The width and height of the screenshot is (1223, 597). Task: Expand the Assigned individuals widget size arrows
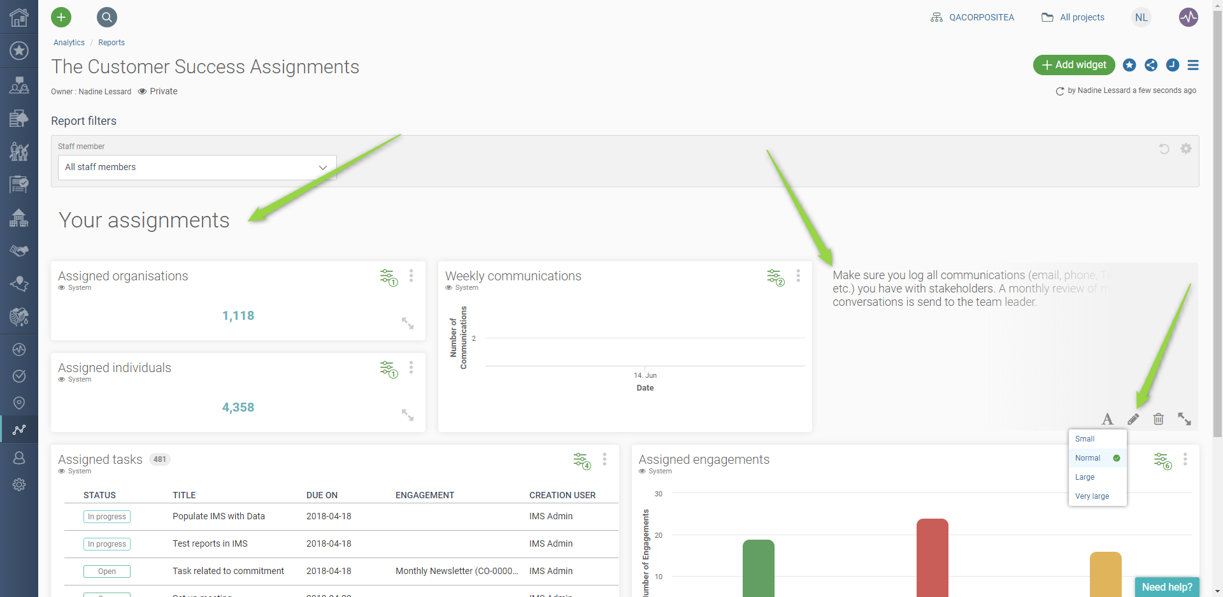point(408,415)
